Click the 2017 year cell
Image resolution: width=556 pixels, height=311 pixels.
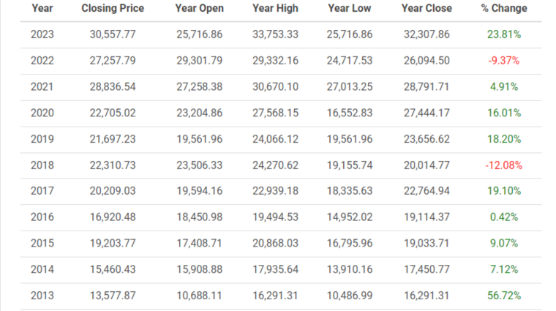pos(42,191)
